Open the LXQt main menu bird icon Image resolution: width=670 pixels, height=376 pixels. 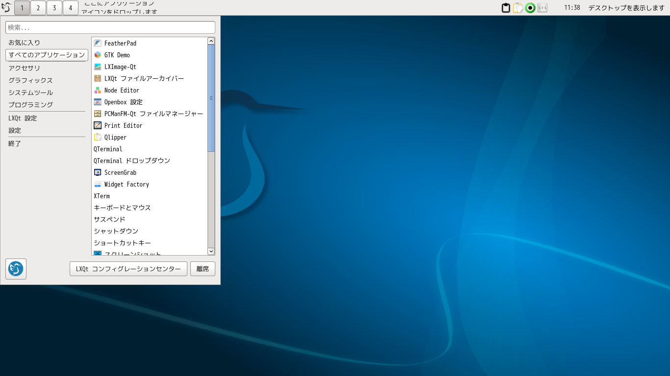tap(6, 8)
